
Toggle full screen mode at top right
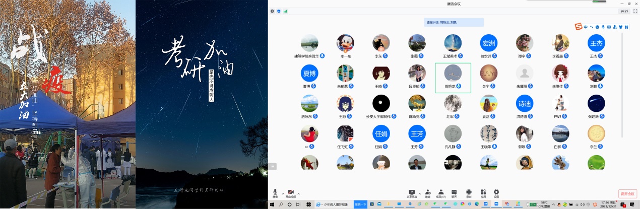tap(635, 11)
